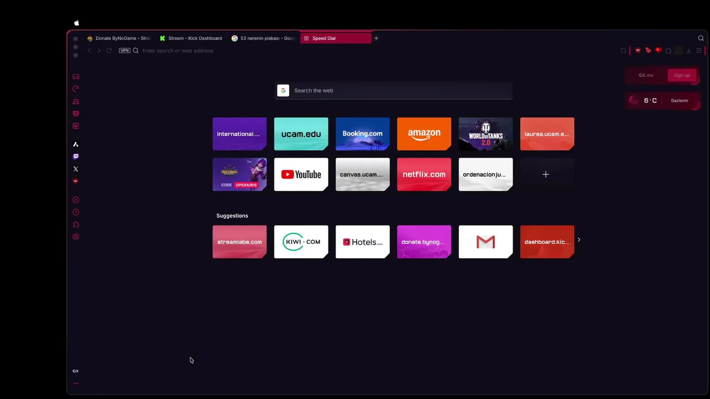Open the donate.bynog suggestion tile
710x399 pixels.
coord(424,242)
